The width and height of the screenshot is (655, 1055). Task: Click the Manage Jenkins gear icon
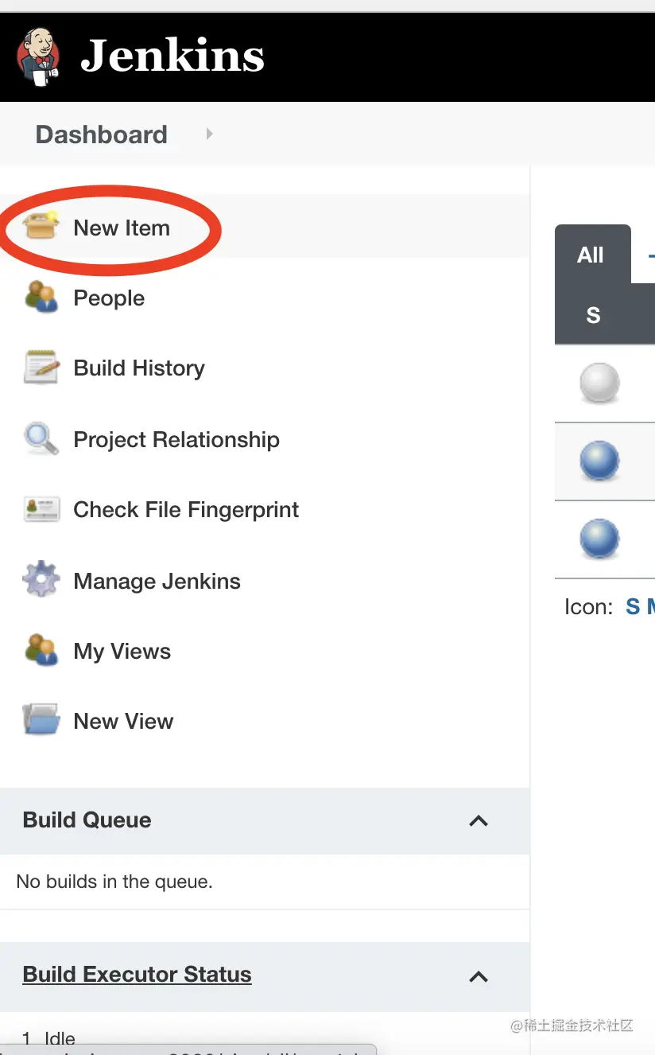tap(41, 580)
